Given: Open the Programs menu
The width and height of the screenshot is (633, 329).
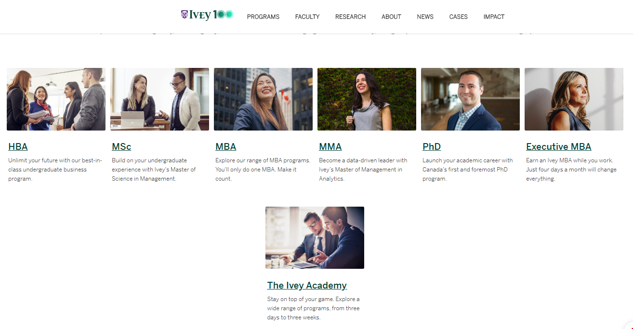Looking at the screenshot, I should [x=263, y=17].
